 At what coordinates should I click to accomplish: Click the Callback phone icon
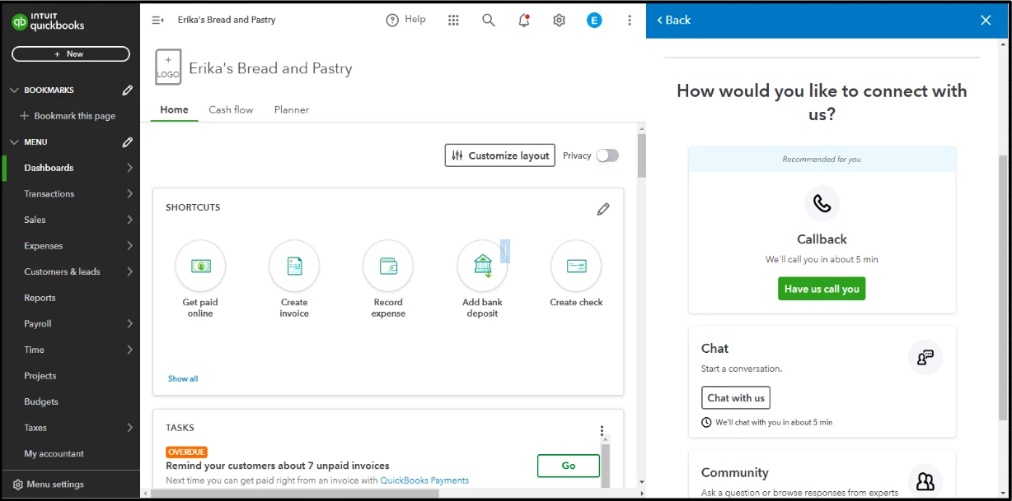coord(822,203)
